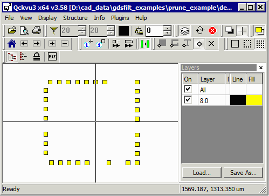The height and width of the screenshot is (196, 269).
Task: Toggle snap to filled box vertex
Action: click(x=162, y=44)
